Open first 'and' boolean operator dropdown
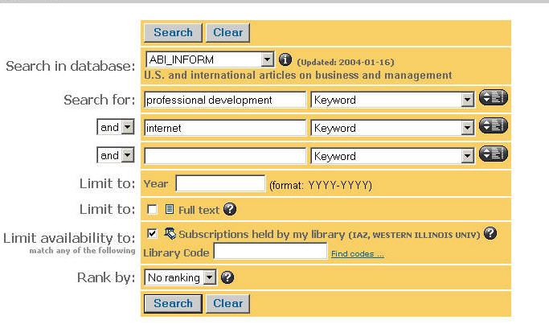The height and width of the screenshot is (324, 549). 116,127
